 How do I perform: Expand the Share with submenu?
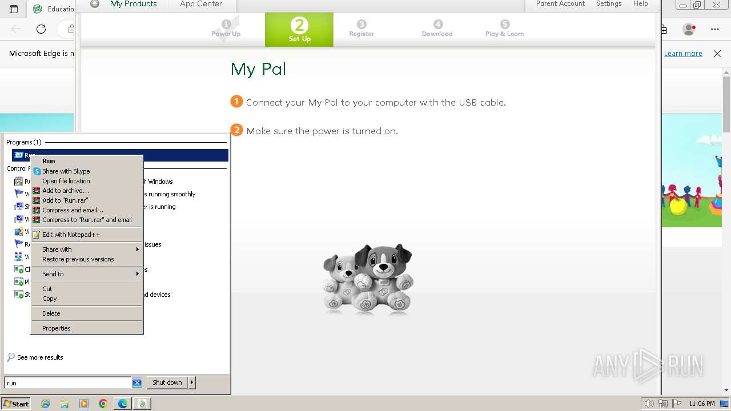click(86, 249)
